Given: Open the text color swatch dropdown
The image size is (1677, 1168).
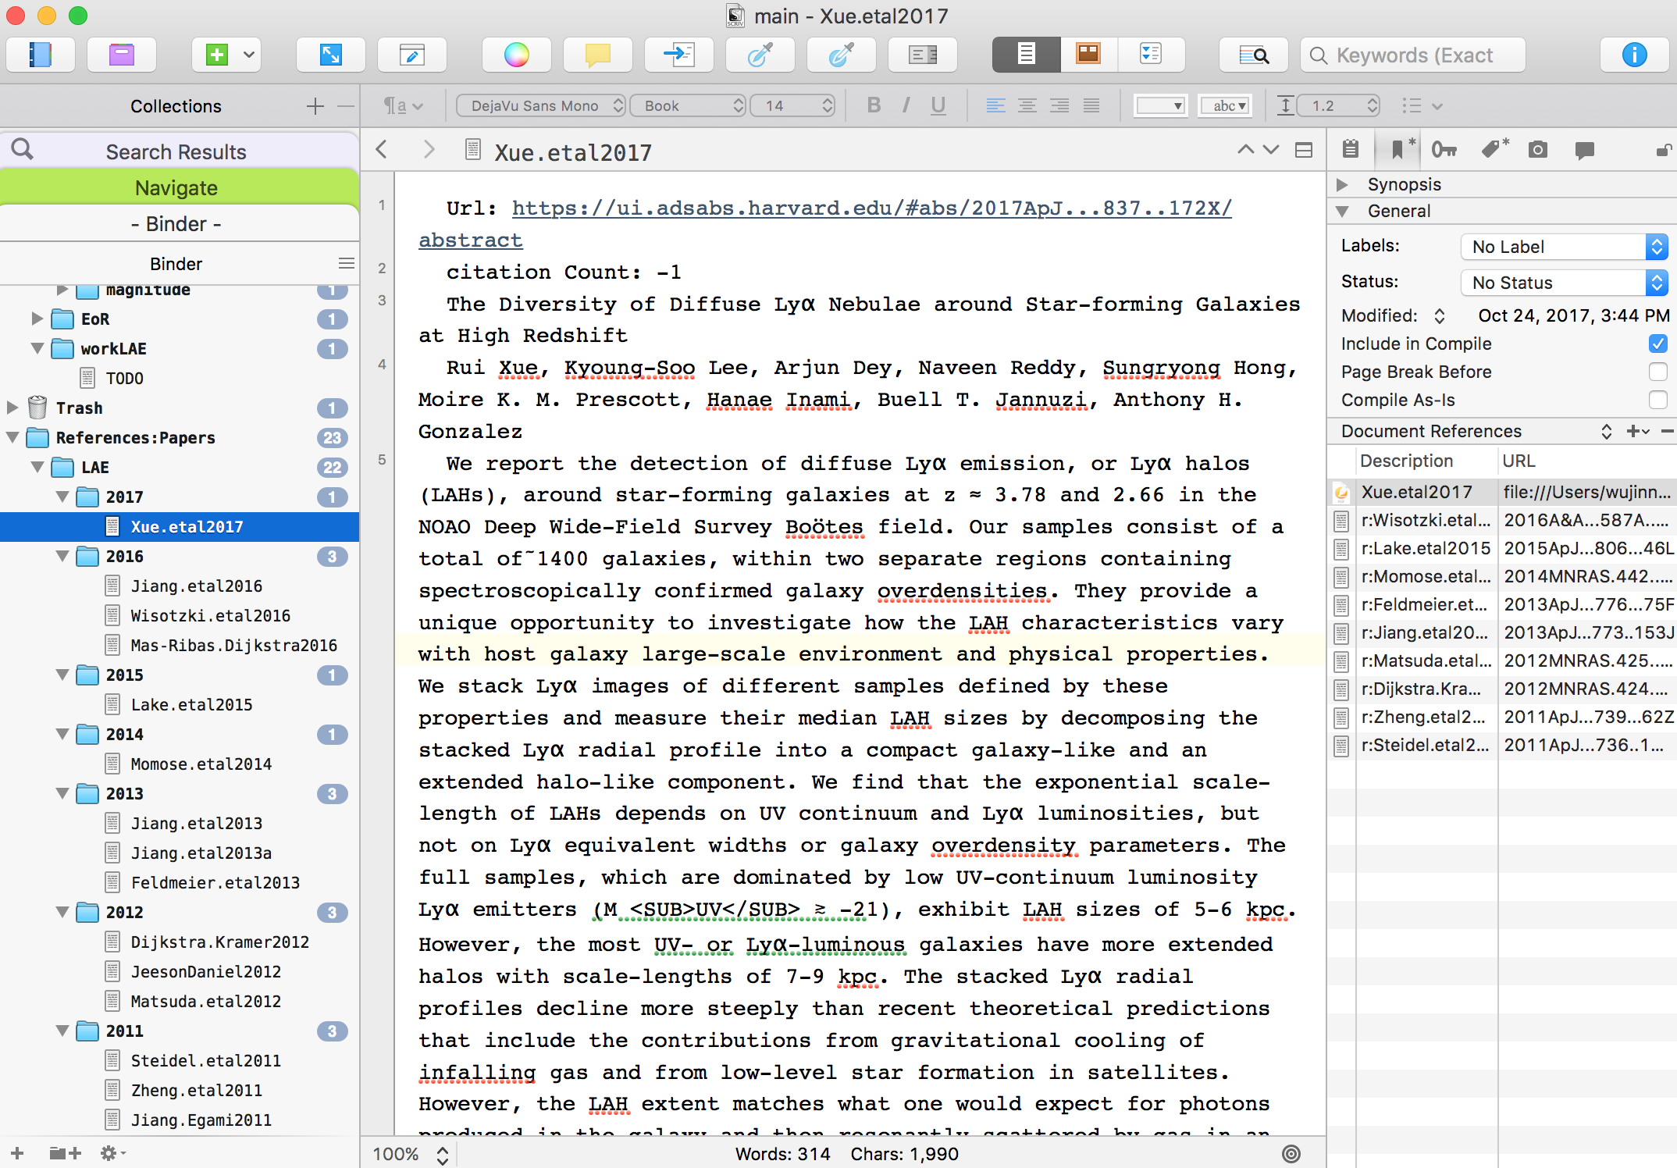Looking at the screenshot, I should point(1161,105).
